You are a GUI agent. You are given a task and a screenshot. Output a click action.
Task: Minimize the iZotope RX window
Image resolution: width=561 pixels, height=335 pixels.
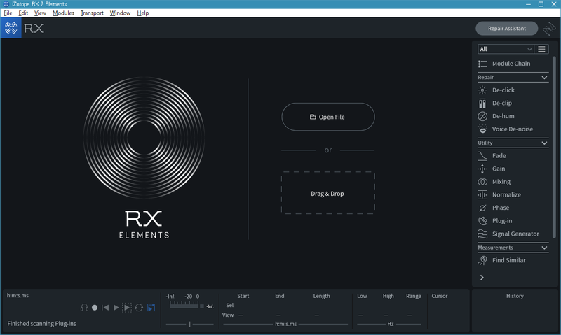pyautogui.click(x=528, y=4)
